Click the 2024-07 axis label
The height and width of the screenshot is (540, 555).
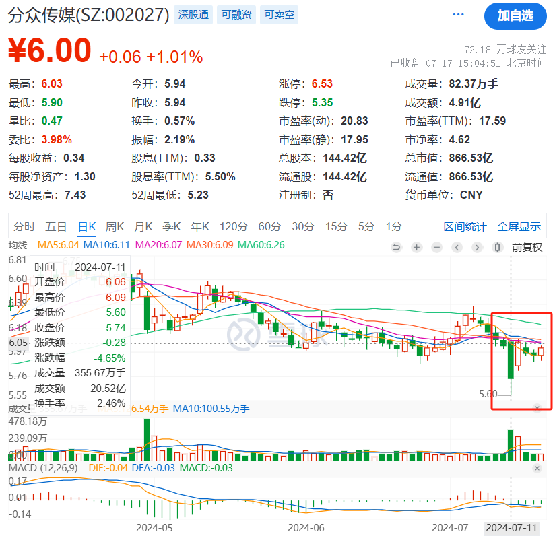[450, 528]
